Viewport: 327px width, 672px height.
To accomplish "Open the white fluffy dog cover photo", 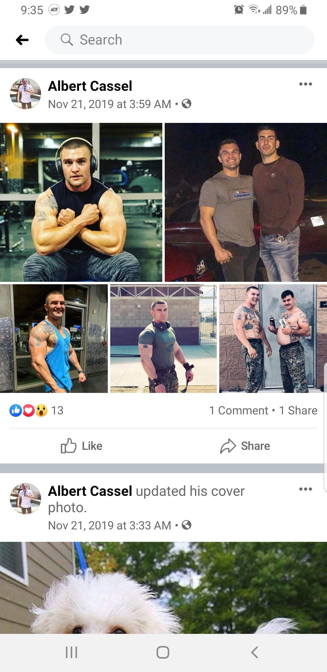I will point(163,588).
